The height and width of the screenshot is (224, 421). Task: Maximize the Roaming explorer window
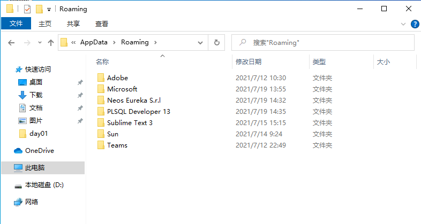coord(384,9)
